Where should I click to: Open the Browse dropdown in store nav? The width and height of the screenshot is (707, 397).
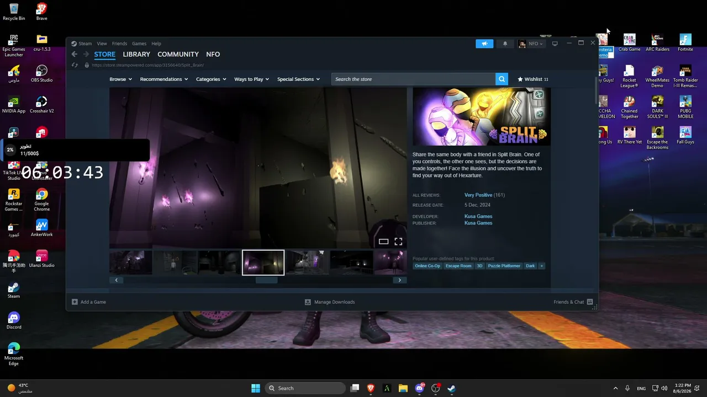[120, 79]
